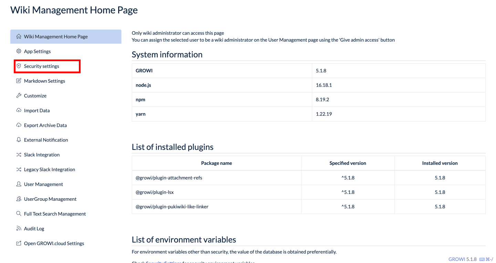
Task: Open UserGroup Management
Action: (50, 199)
